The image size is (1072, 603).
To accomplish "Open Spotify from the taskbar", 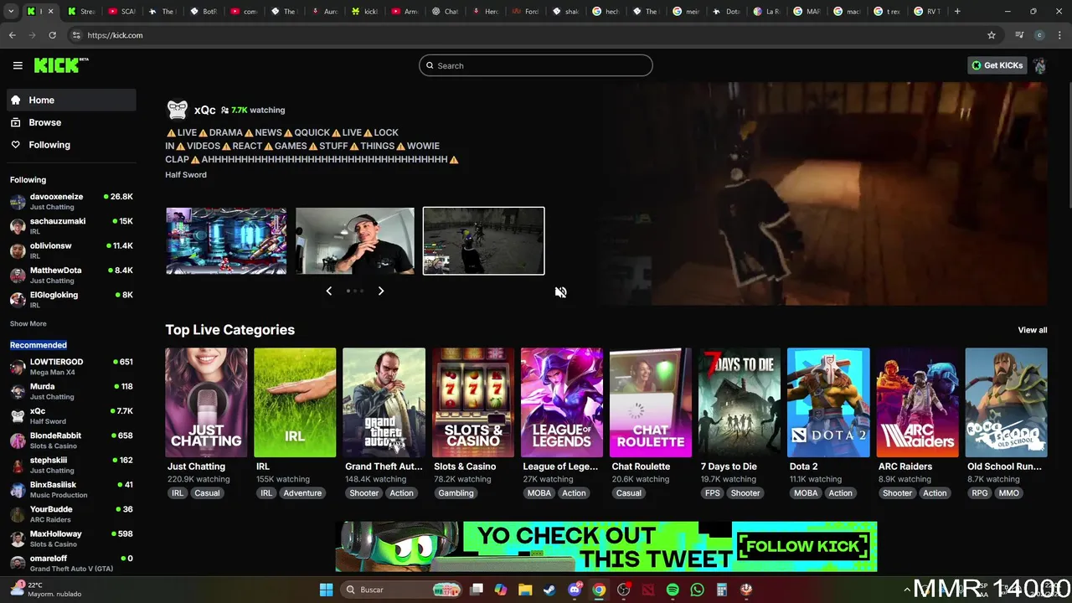I will (x=673, y=590).
